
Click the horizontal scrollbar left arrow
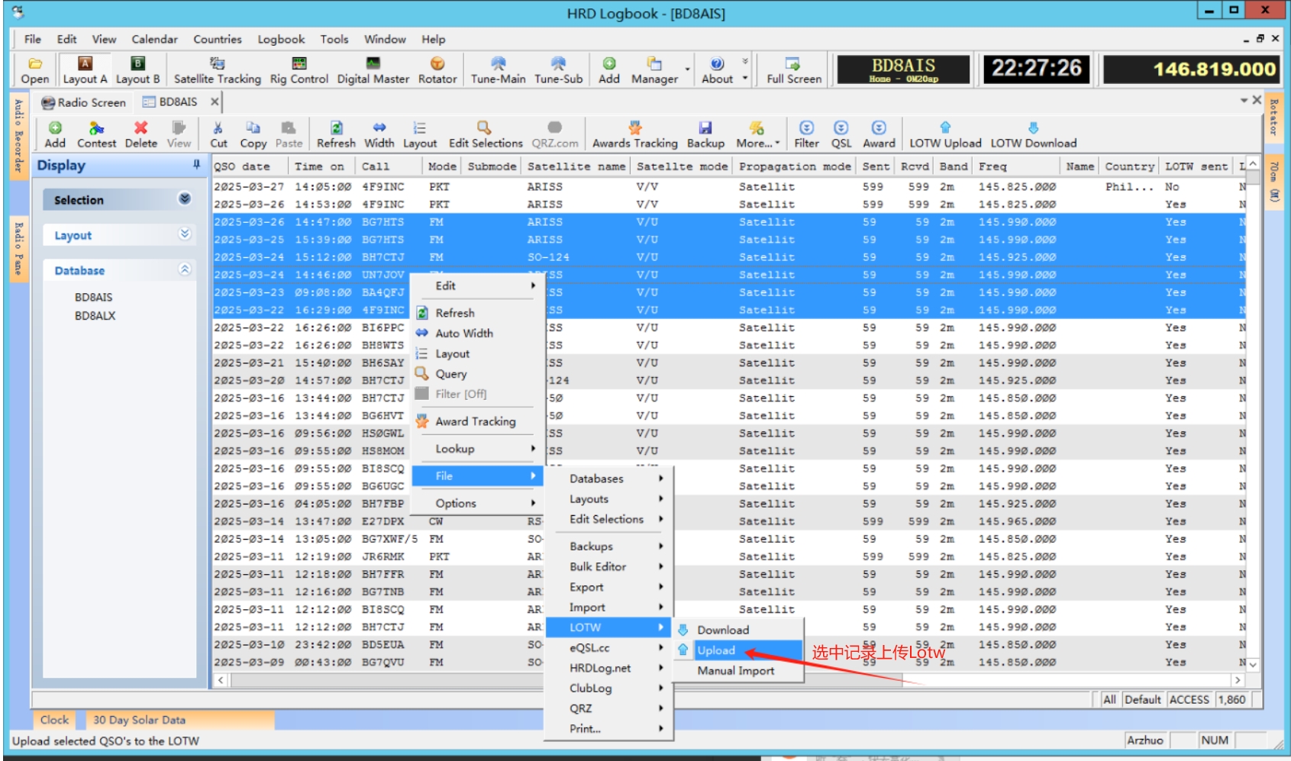(221, 679)
